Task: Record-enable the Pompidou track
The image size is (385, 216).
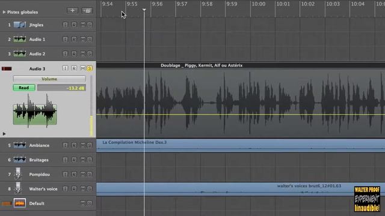Action: [x=74, y=174]
